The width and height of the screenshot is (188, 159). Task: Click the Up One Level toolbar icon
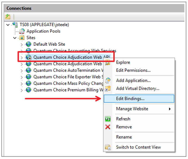click(8, 17)
